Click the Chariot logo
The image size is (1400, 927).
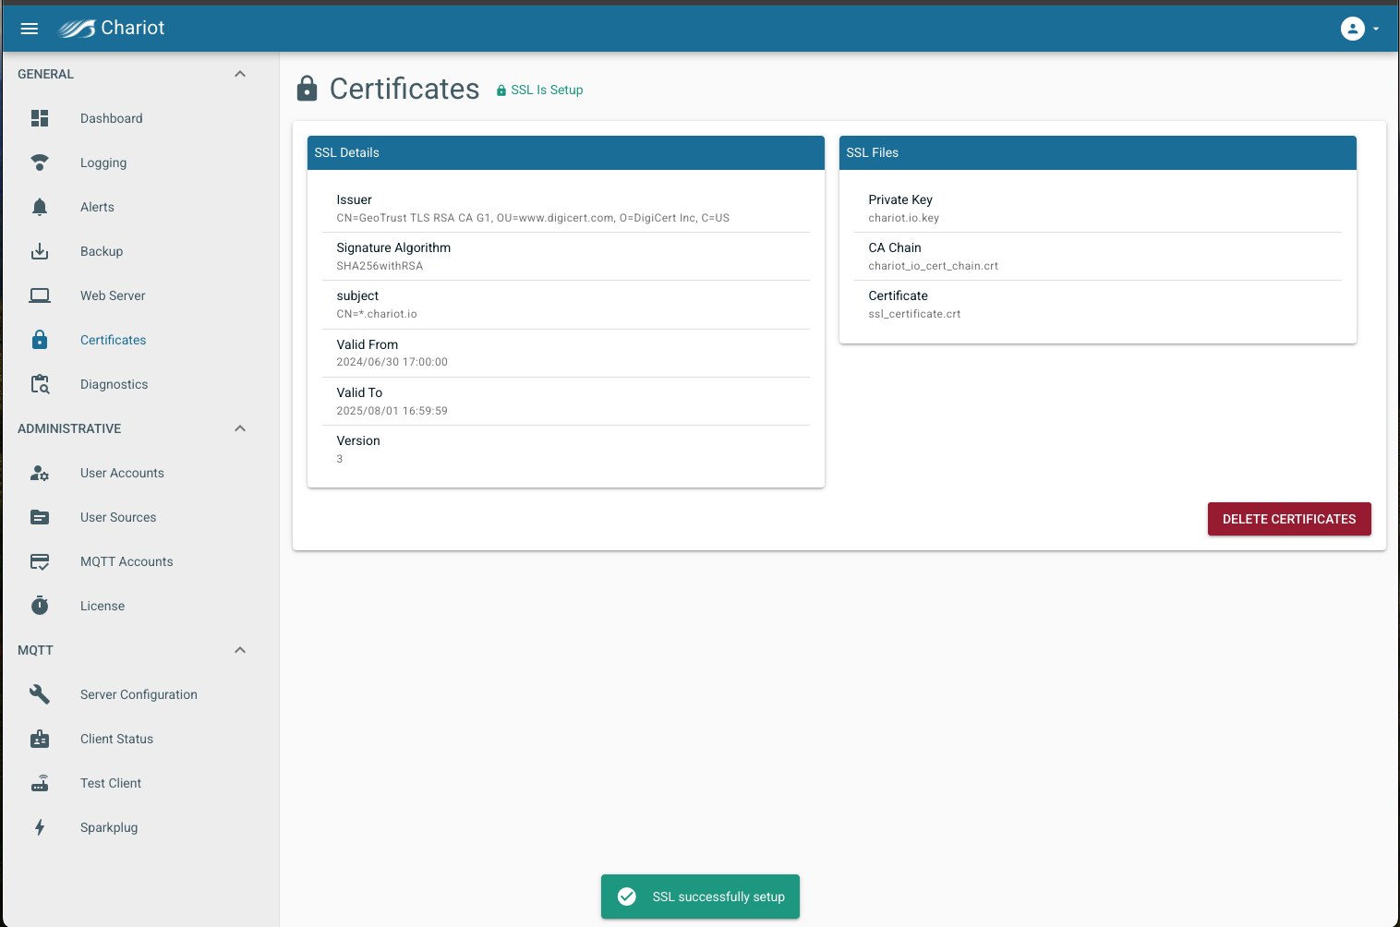(x=112, y=29)
